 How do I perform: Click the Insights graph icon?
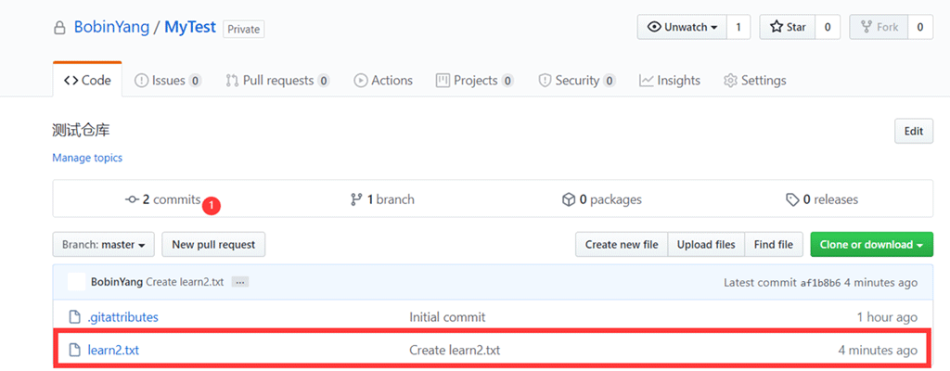click(646, 80)
